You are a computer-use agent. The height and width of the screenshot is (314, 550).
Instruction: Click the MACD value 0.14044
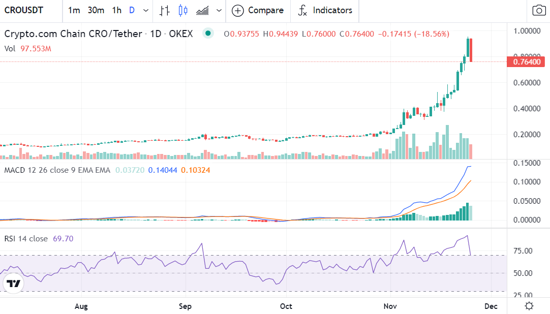coord(163,170)
